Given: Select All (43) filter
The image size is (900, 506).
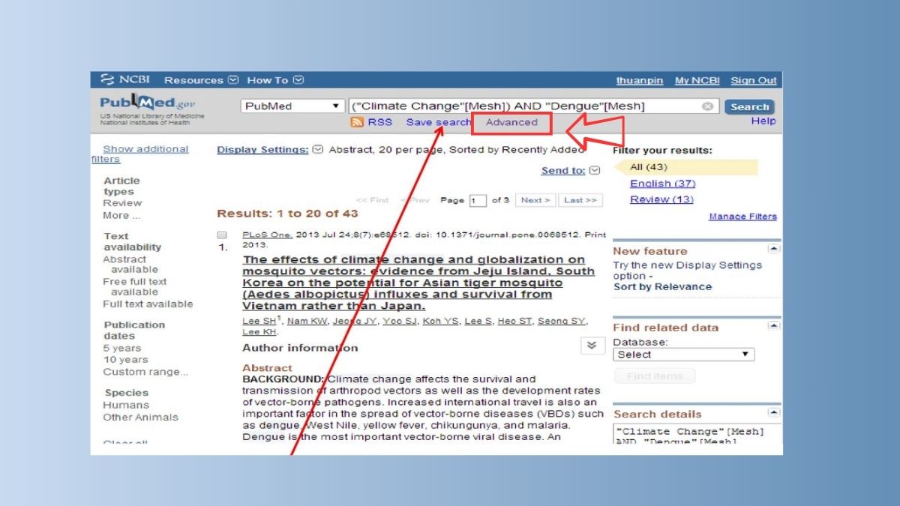Looking at the screenshot, I should tap(649, 167).
